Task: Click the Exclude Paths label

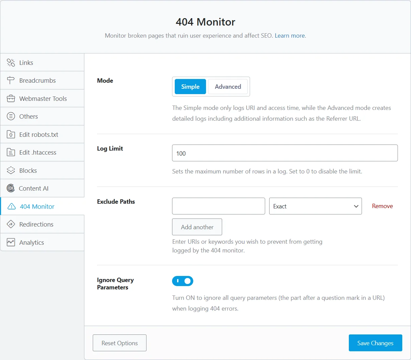Action: tap(116, 202)
